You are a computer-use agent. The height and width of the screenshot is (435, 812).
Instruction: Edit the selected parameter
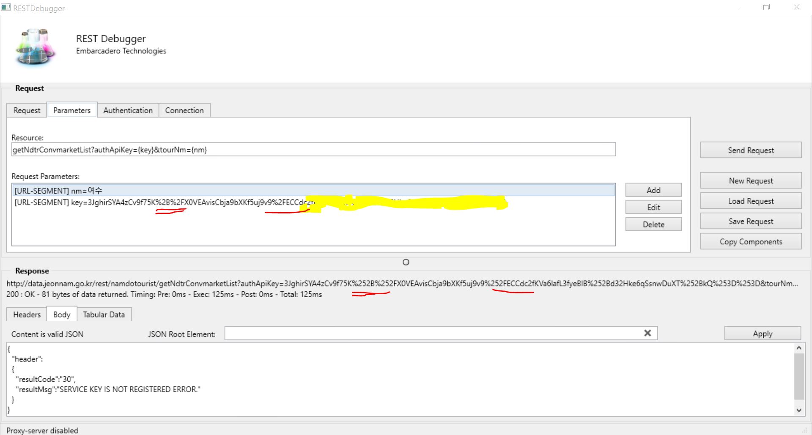[x=653, y=208]
